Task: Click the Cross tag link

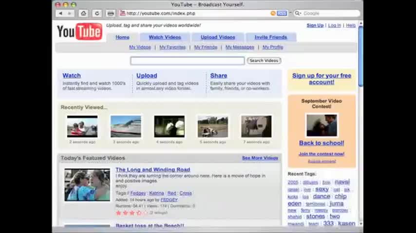Action: click(x=186, y=193)
